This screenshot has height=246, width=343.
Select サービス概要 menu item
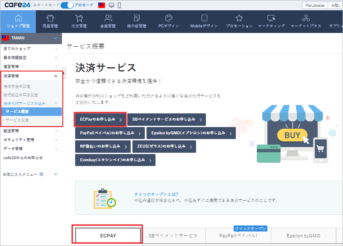(31, 112)
